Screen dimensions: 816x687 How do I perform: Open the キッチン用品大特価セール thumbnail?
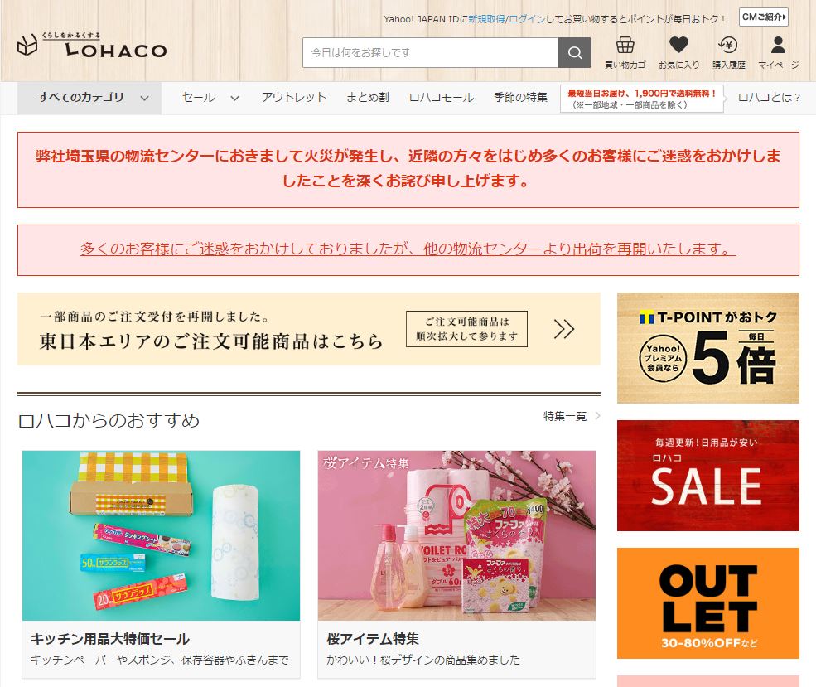[161, 535]
